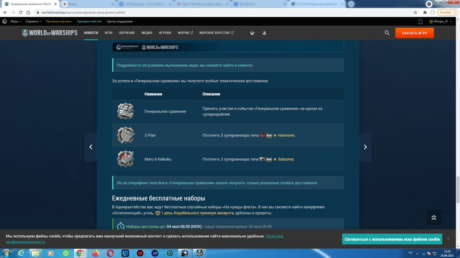
Task: Open notifications bell in the Wargaming bar
Action: [x=420, y=22]
